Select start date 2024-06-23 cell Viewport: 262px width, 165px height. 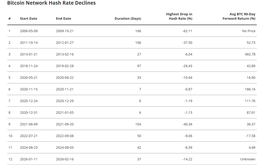(x=29, y=148)
